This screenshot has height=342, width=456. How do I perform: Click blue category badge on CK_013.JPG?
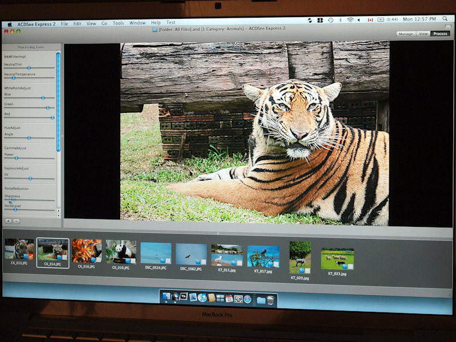click(26, 256)
